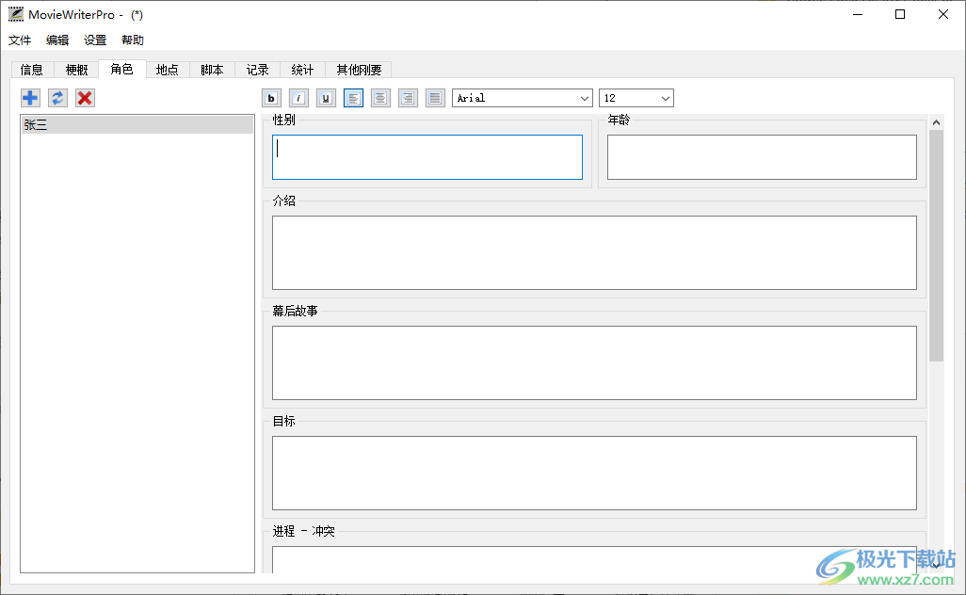Add a new character with the plus icon

(x=30, y=98)
